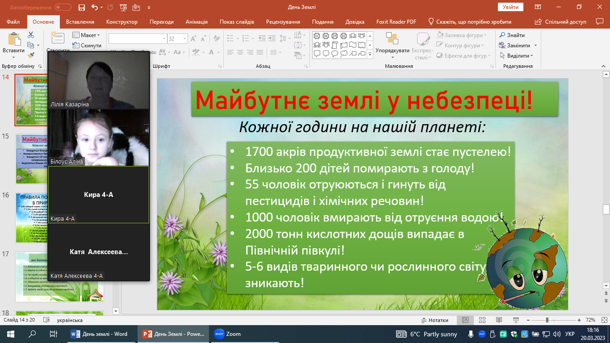Open День землі - Word on taskbar
This screenshot has height=343, width=610.
[x=101, y=334]
